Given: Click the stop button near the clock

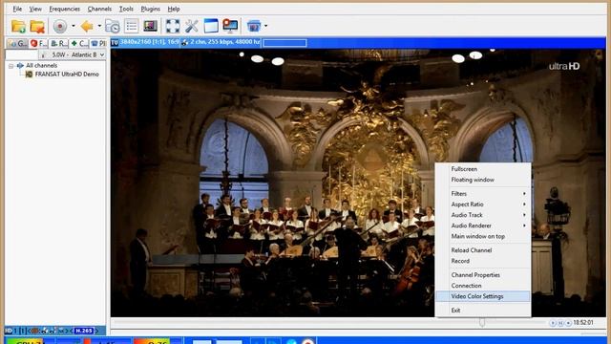Looking at the screenshot, I should click(x=568, y=323).
